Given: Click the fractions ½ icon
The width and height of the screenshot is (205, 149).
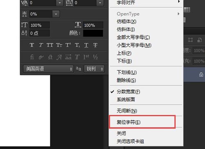Looking at the screenshot, I should click(x=95, y=57).
